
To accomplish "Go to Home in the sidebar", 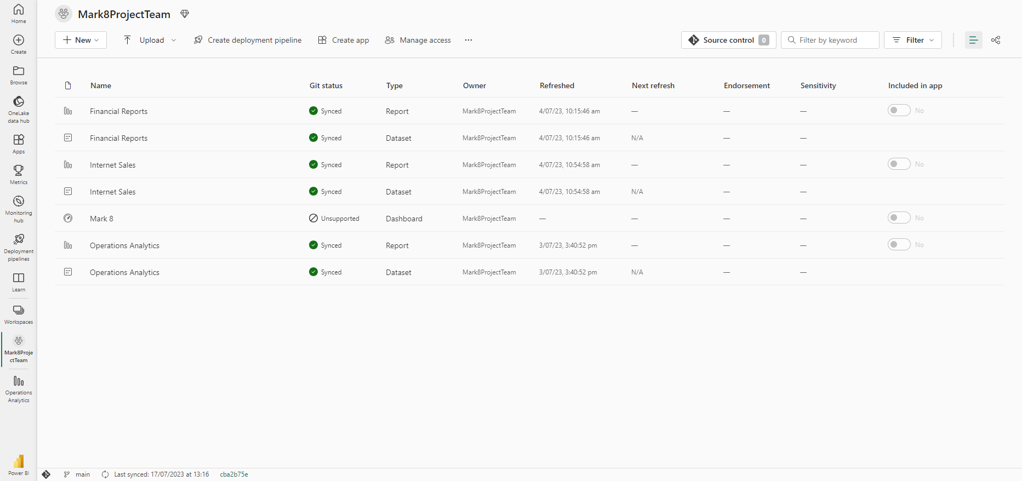I will pos(19,14).
